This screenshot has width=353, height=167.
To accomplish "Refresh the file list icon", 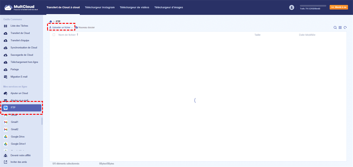I will (345, 28).
